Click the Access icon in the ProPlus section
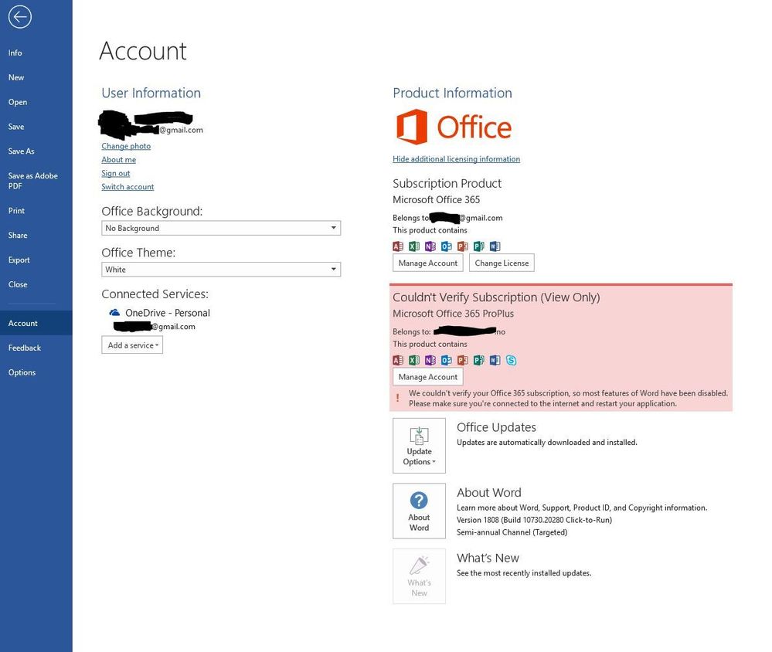The width and height of the screenshot is (772, 652). 398,360
